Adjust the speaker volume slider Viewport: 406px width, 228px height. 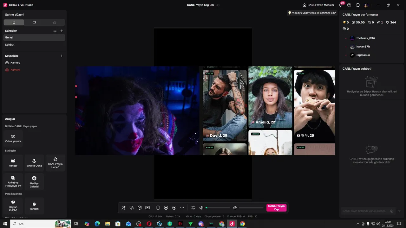pos(218,208)
